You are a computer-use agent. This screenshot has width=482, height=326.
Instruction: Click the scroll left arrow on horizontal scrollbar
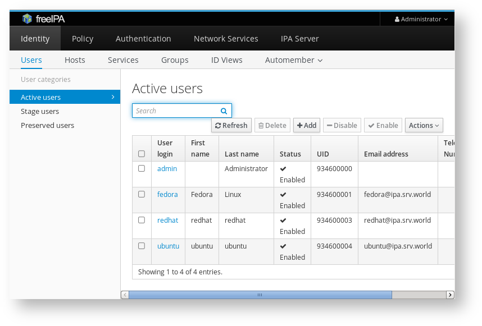point(125,295)
